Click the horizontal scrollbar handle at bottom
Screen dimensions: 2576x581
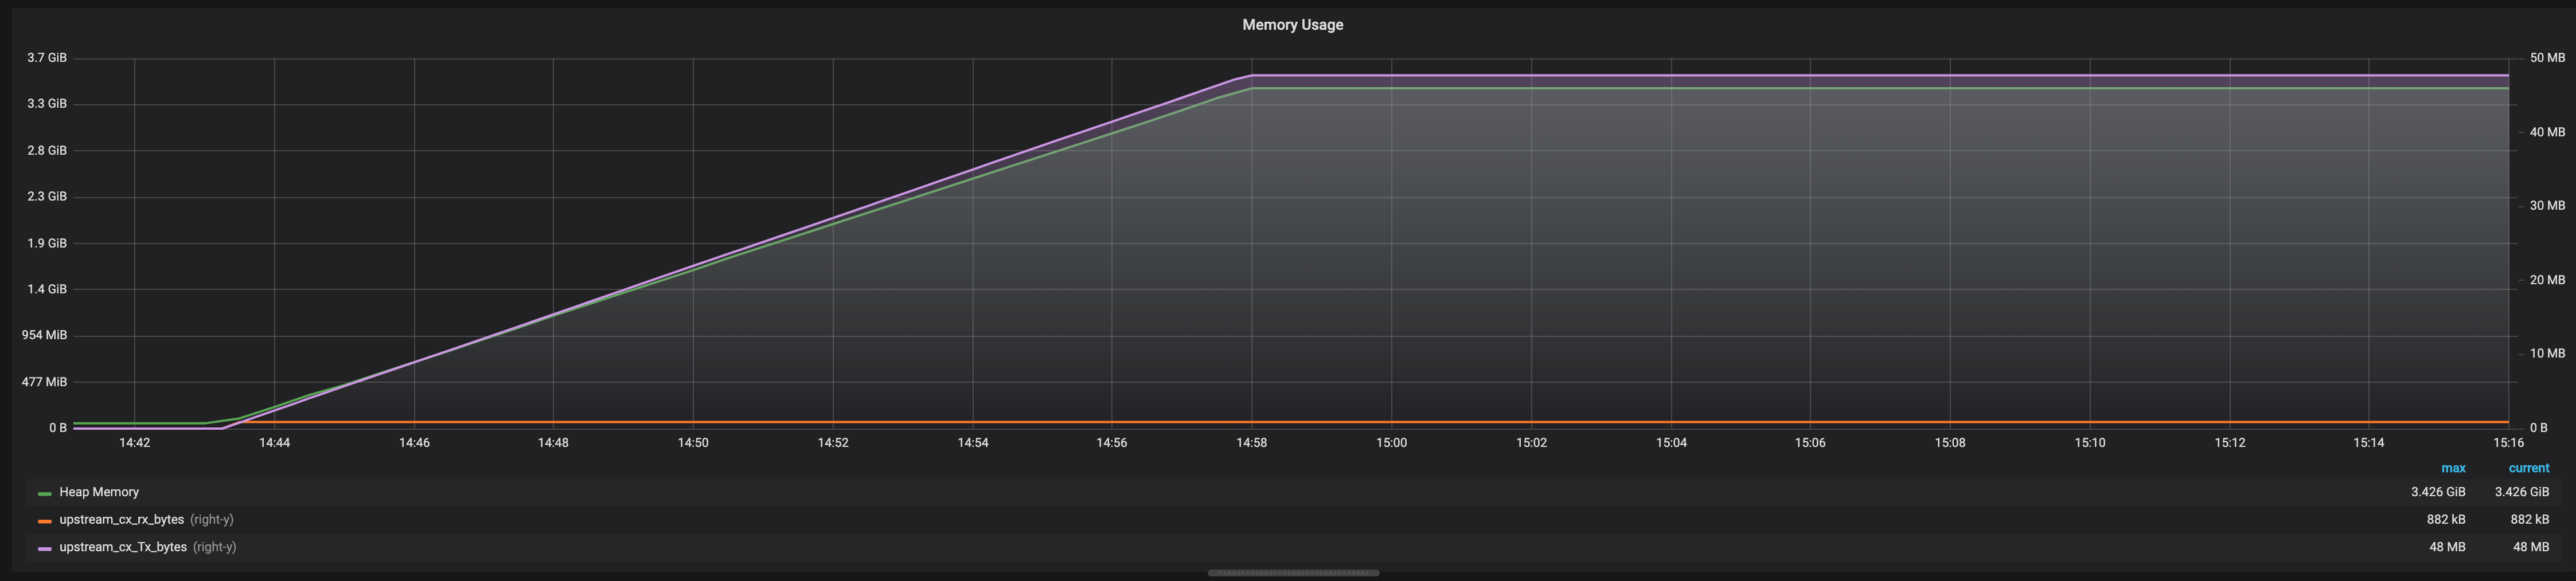(x=1293, y=573)
